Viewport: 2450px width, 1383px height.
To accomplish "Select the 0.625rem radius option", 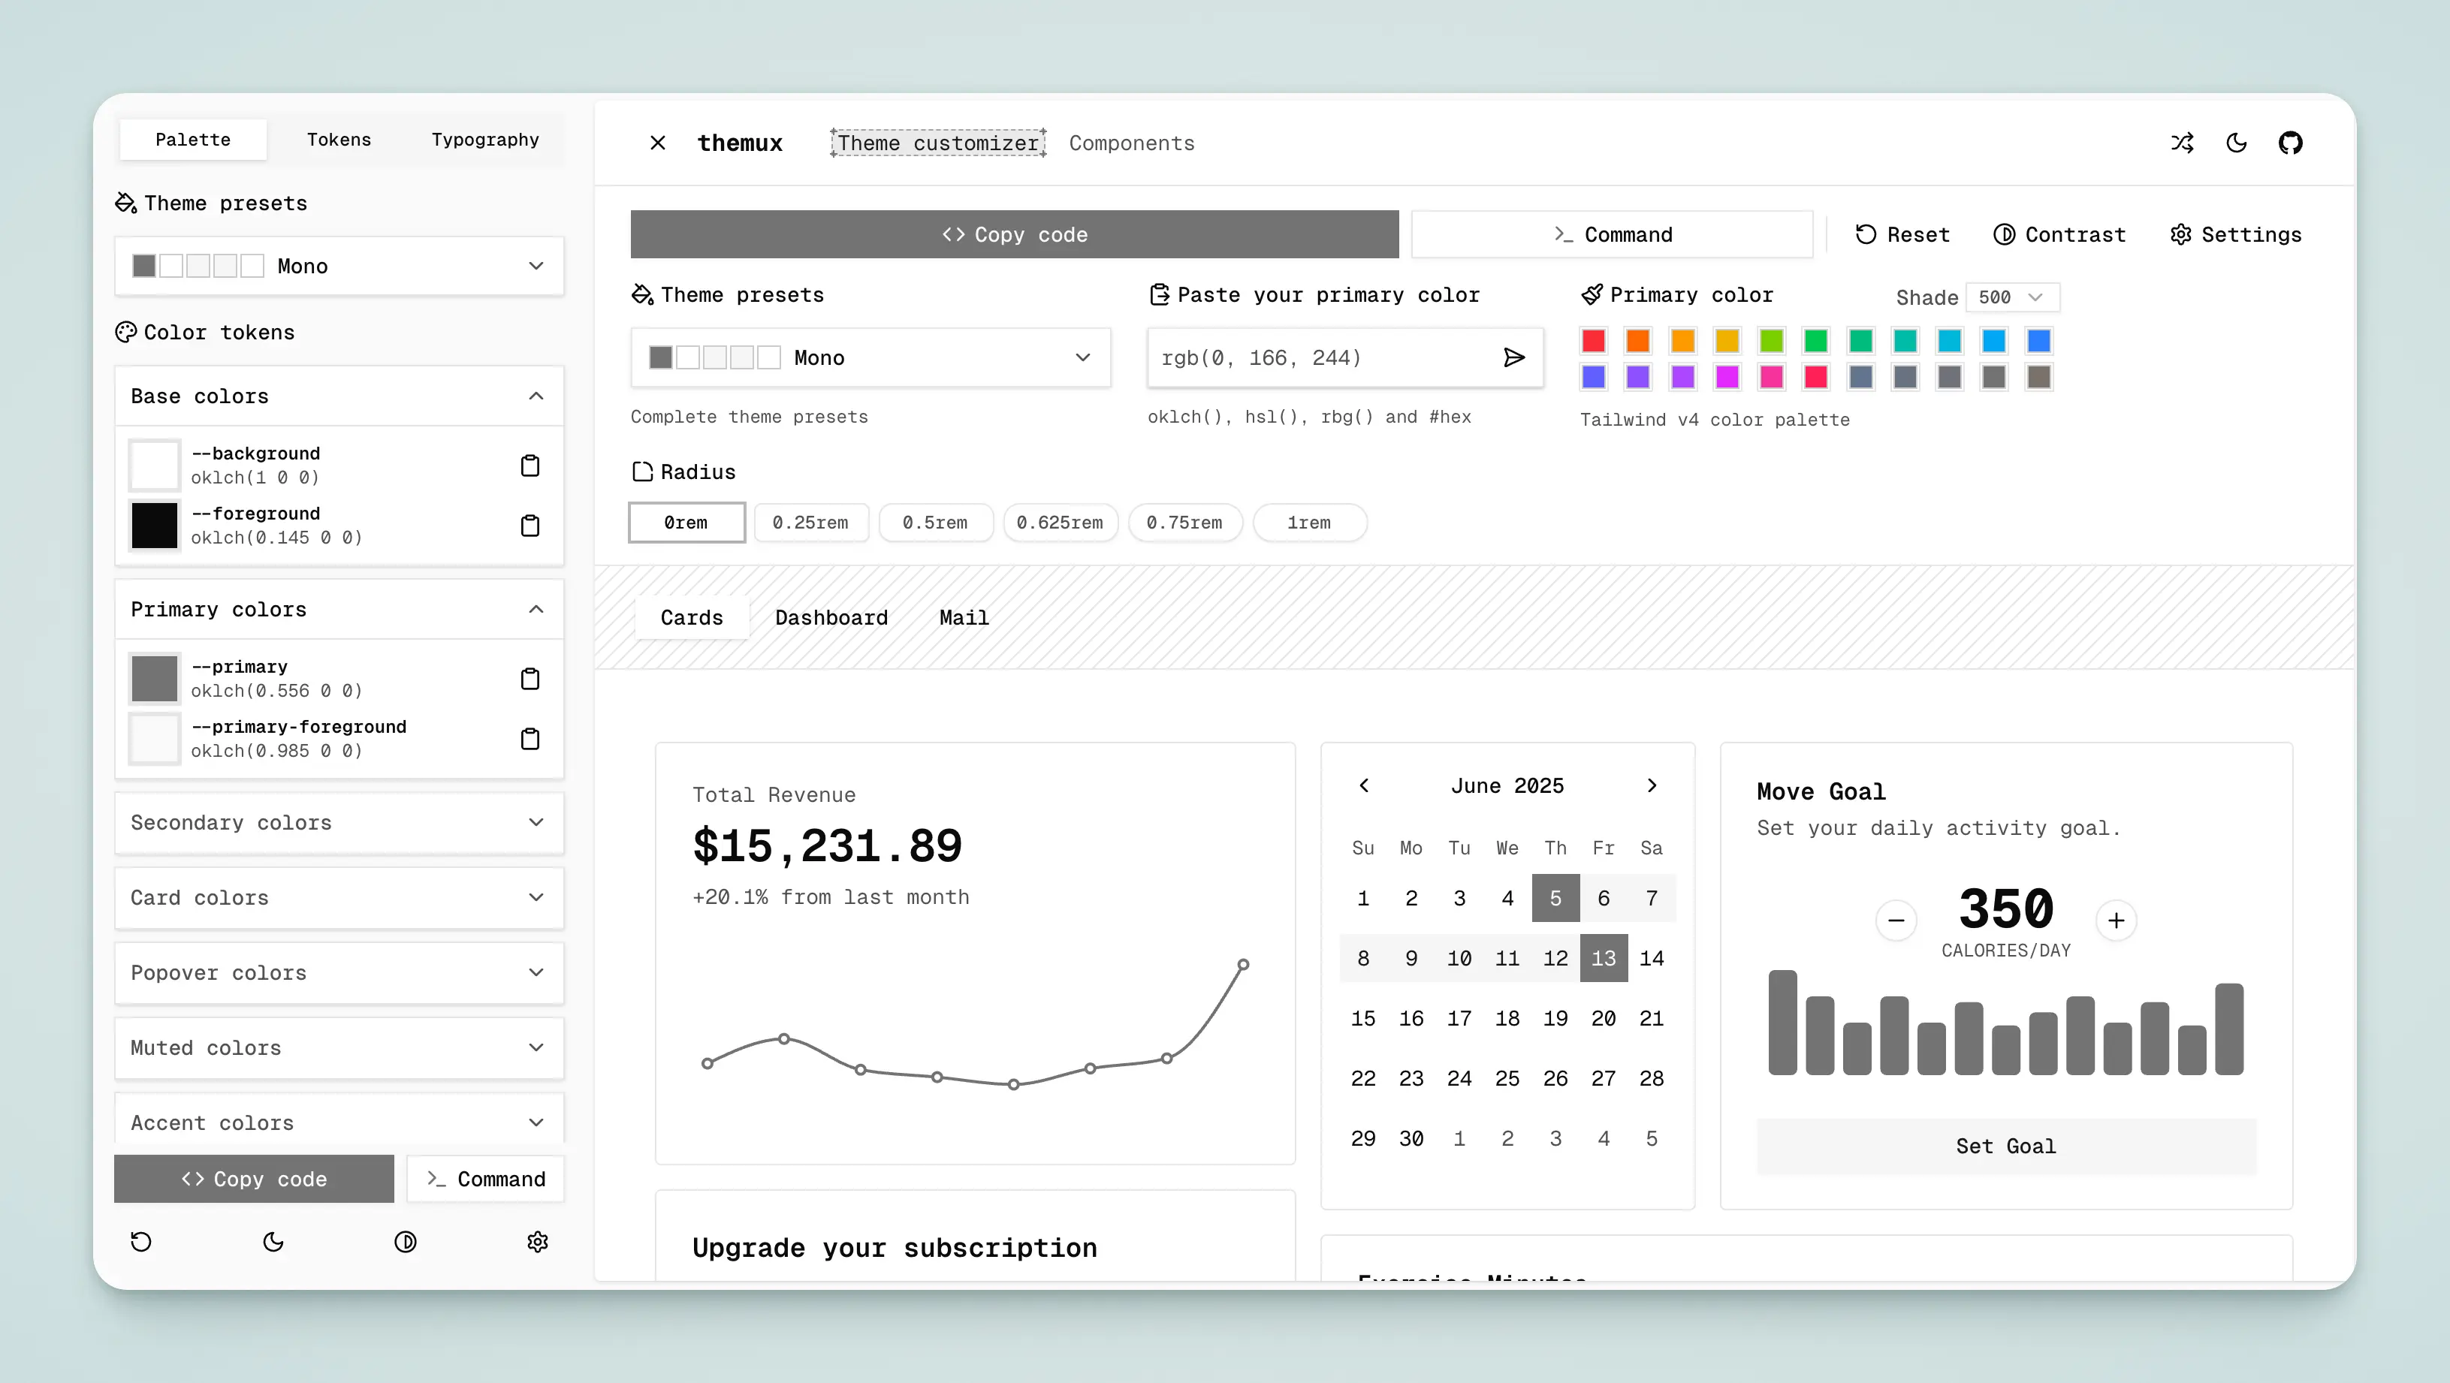I will (1061, 523).
